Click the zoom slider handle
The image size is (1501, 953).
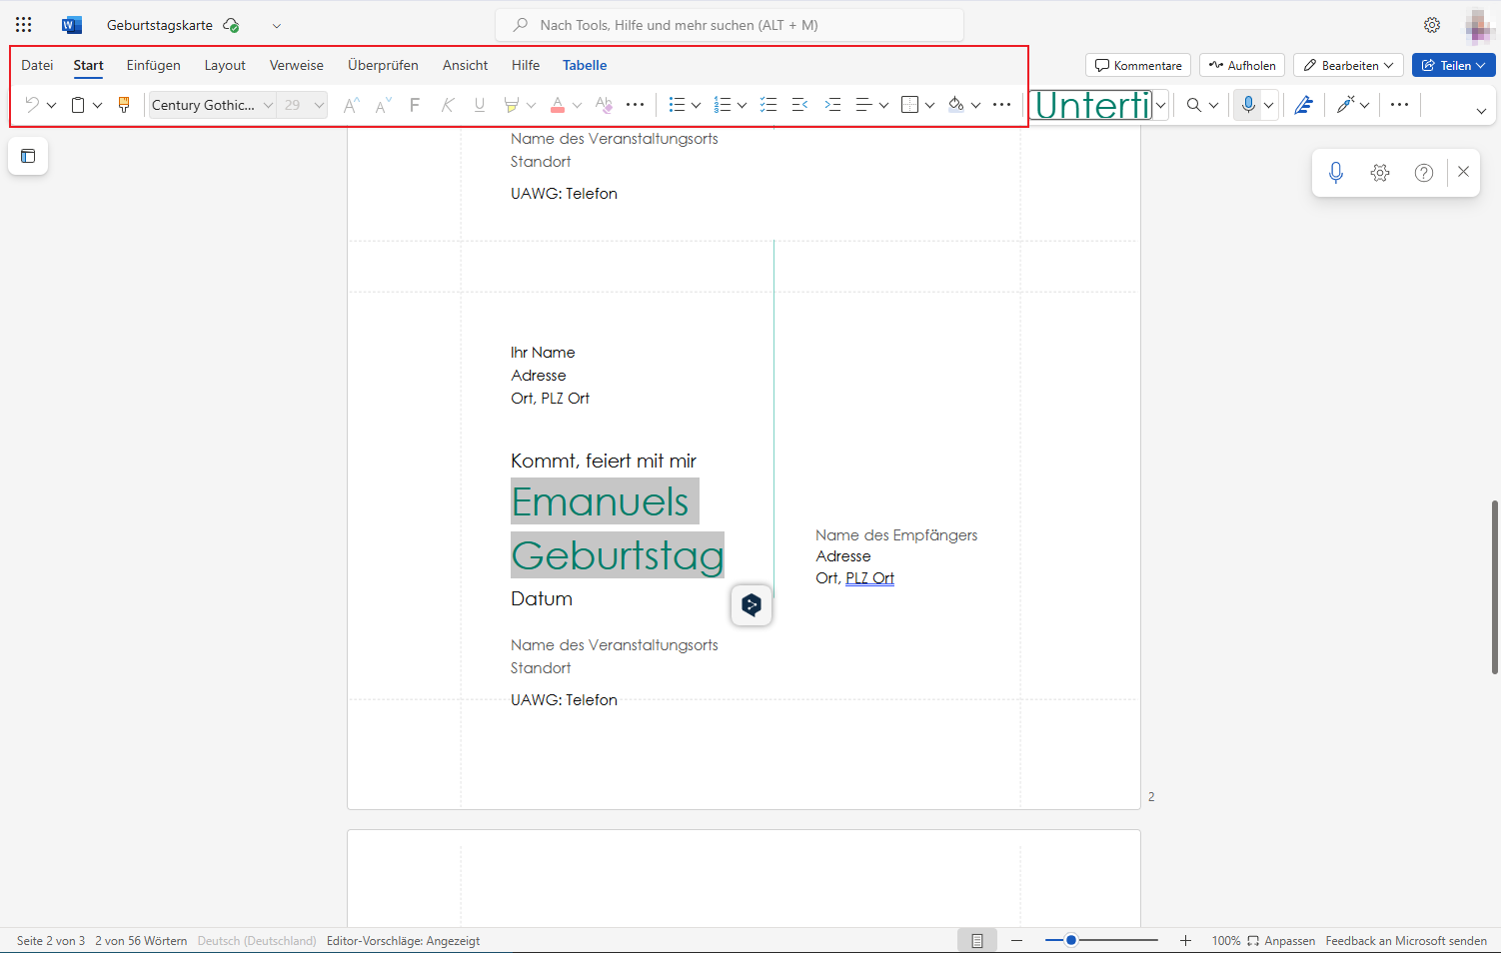point(1071,940)
